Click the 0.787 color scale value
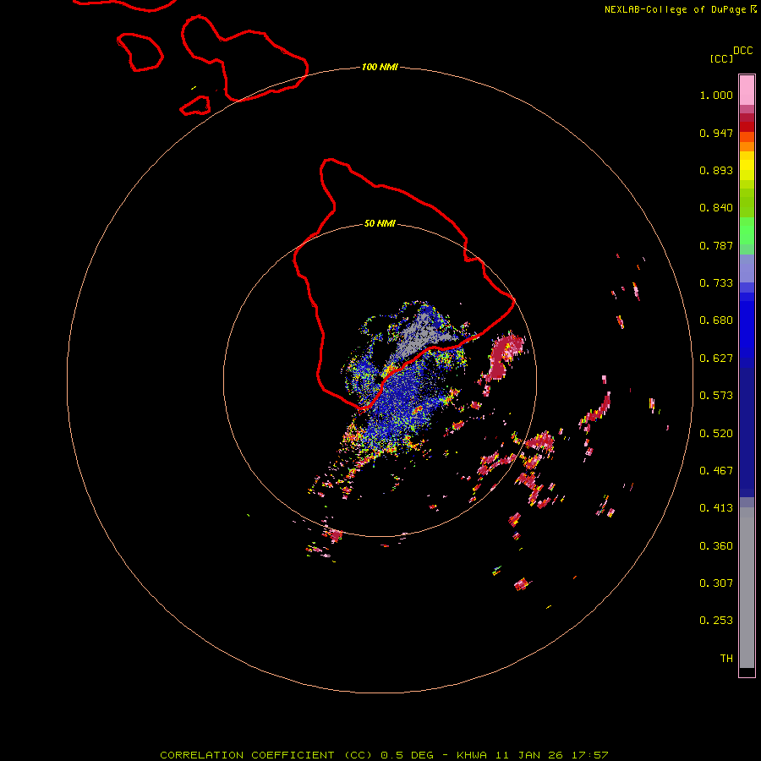This screenshot has height=761, width=761. (716, 245)
